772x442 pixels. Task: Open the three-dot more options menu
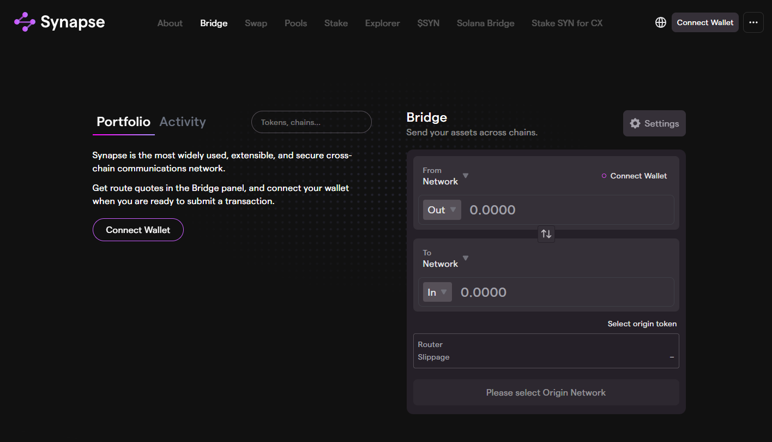[753, 22]
